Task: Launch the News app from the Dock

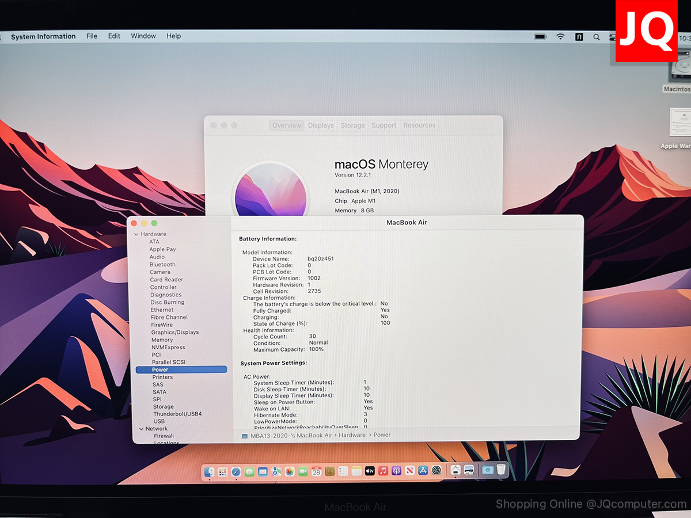Action: [410, 471]
